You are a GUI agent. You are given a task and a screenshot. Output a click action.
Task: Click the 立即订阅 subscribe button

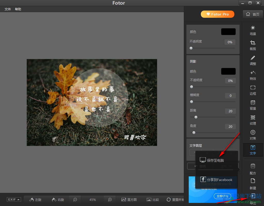point(222,196)
